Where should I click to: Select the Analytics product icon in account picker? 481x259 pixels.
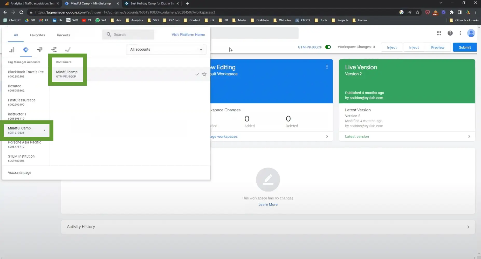12,50
